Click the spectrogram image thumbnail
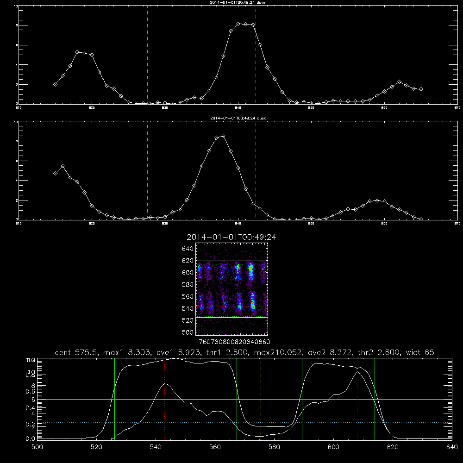The image size is (463, 463). [x=232, y=289]
